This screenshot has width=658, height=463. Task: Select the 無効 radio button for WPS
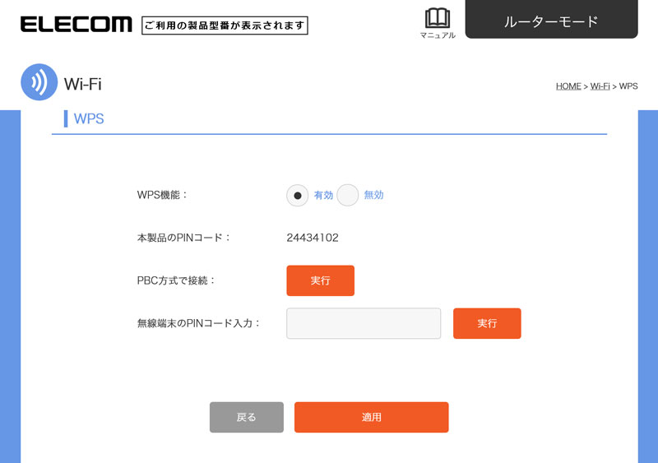(x=347, y=195)
